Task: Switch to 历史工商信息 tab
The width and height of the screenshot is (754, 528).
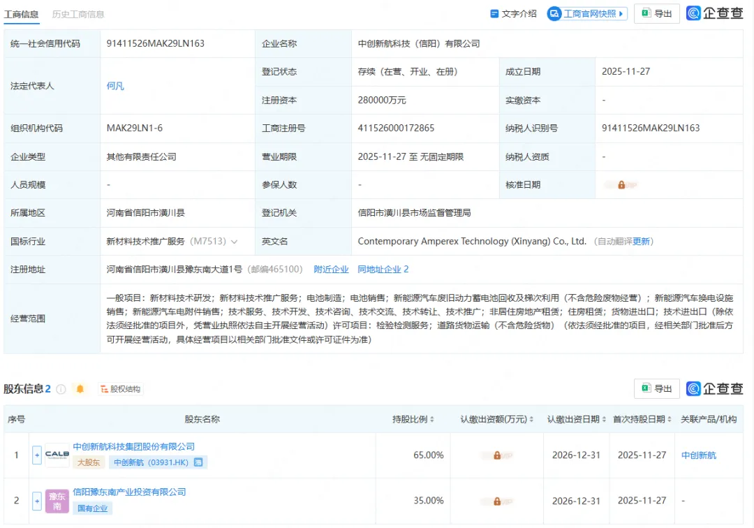Action: (78, 14)
